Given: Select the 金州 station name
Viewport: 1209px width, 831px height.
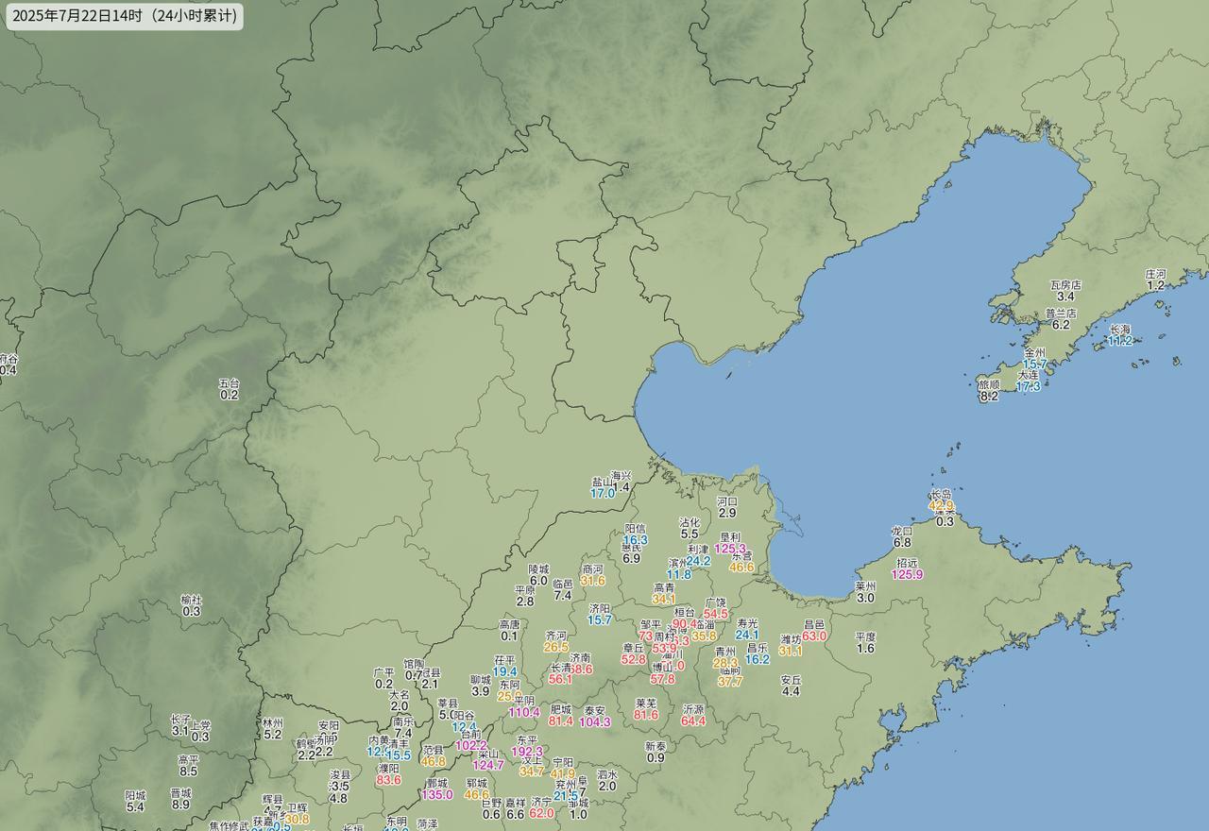Looking at the screenshot, I should point(1034,352).
